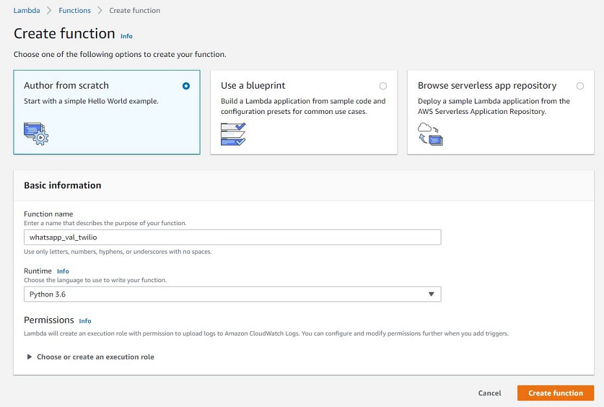Click the Create function breadcrumb text
The width and height of the screenshot is (604, 407).
click(135, 10)
